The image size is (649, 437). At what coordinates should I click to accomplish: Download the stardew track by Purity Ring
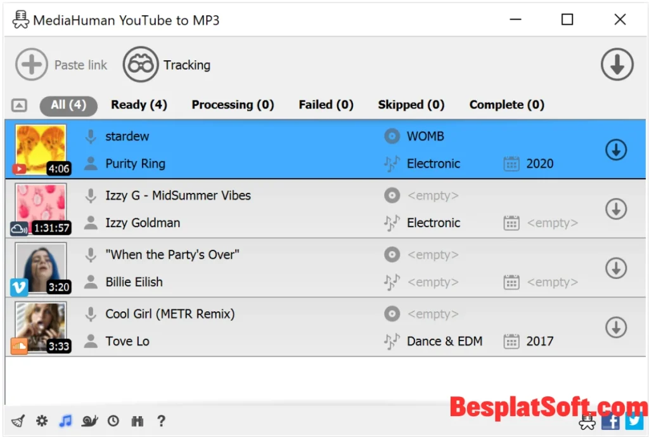click(x=615, y=150)
